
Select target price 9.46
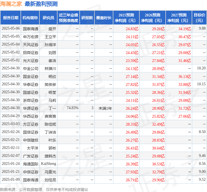[202, 156]
